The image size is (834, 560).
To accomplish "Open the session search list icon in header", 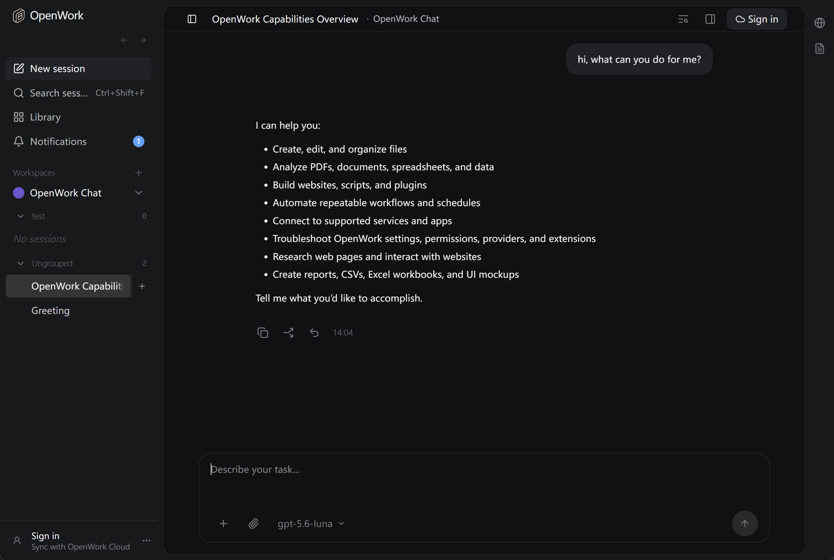I will click(x=683, y=19).
